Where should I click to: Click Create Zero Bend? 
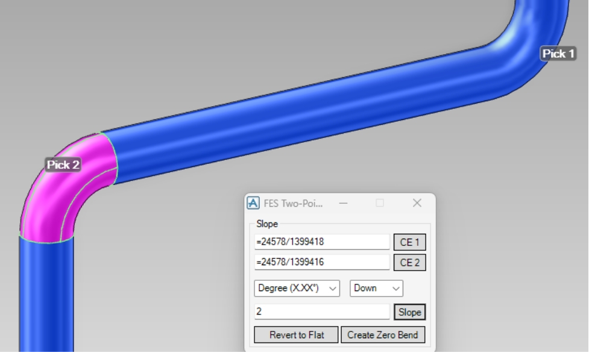(383, 335)
